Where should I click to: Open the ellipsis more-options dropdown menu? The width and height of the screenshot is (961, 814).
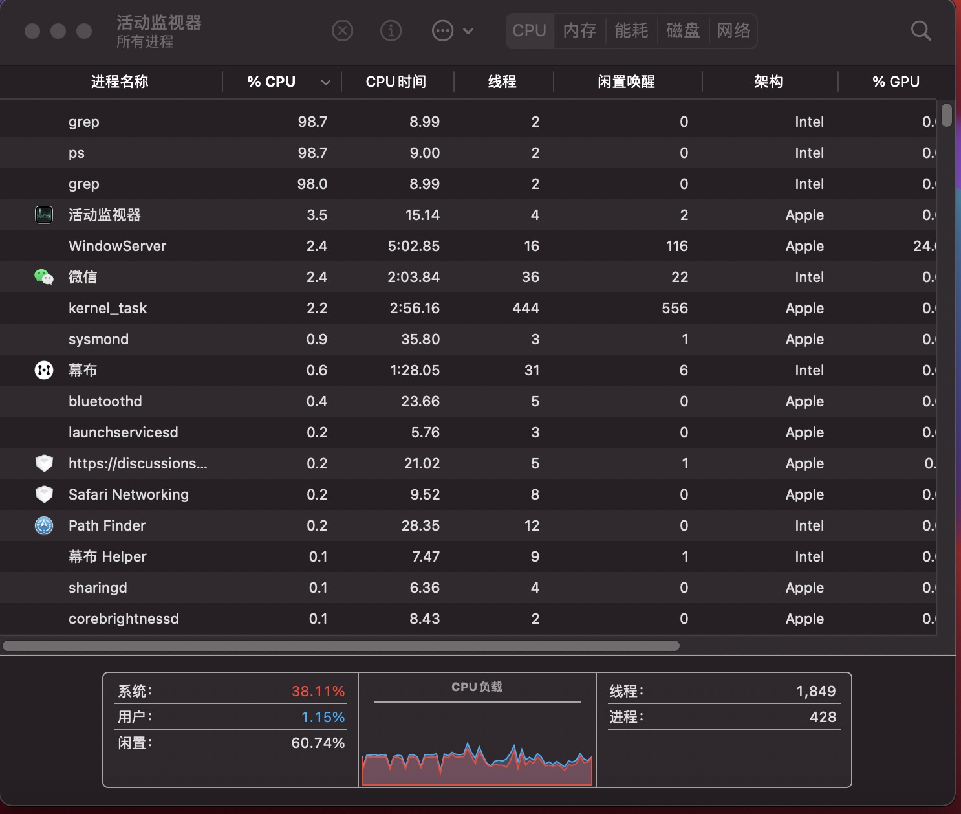click(x=452, y=30)
